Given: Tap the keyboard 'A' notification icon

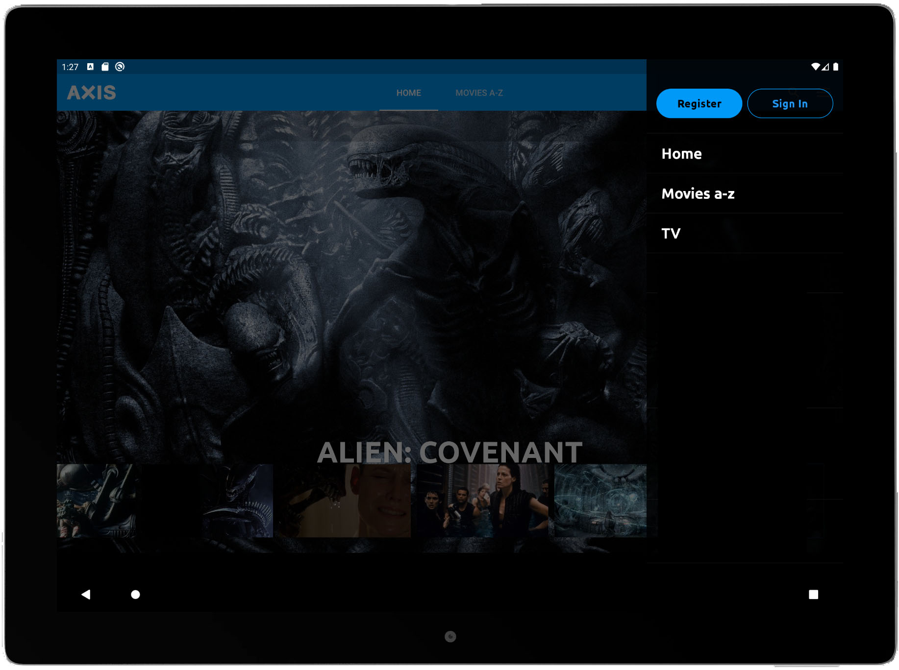Looking at the screenshot, I should [x=90, y=67].
